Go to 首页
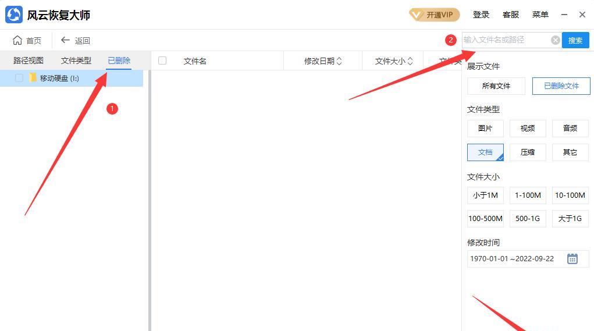The height and width of the screenshot is (331, 594). [27, 41]
